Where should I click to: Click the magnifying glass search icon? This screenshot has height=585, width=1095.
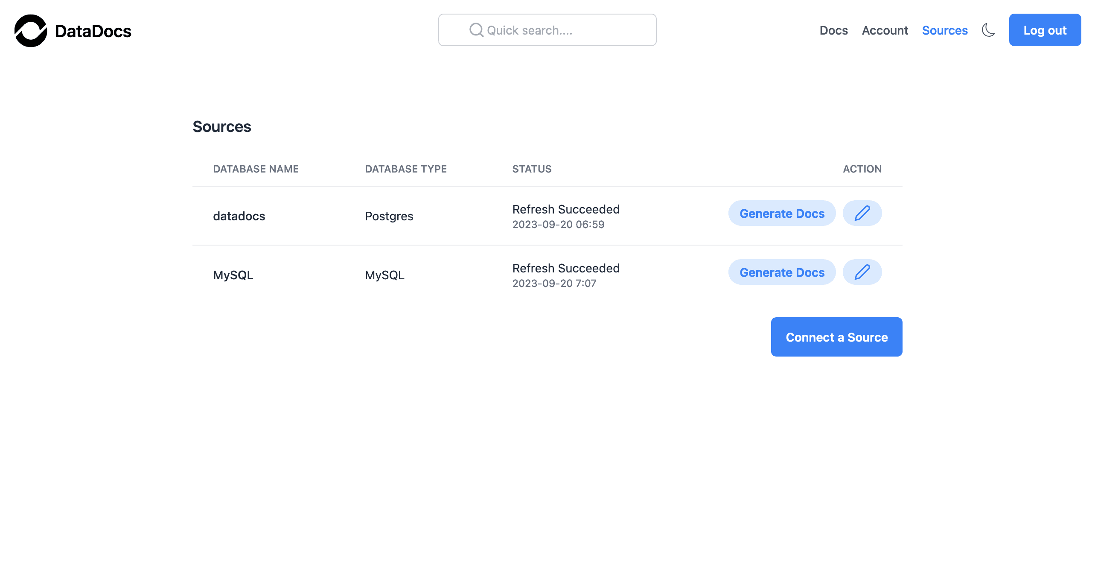coord(477,29)
